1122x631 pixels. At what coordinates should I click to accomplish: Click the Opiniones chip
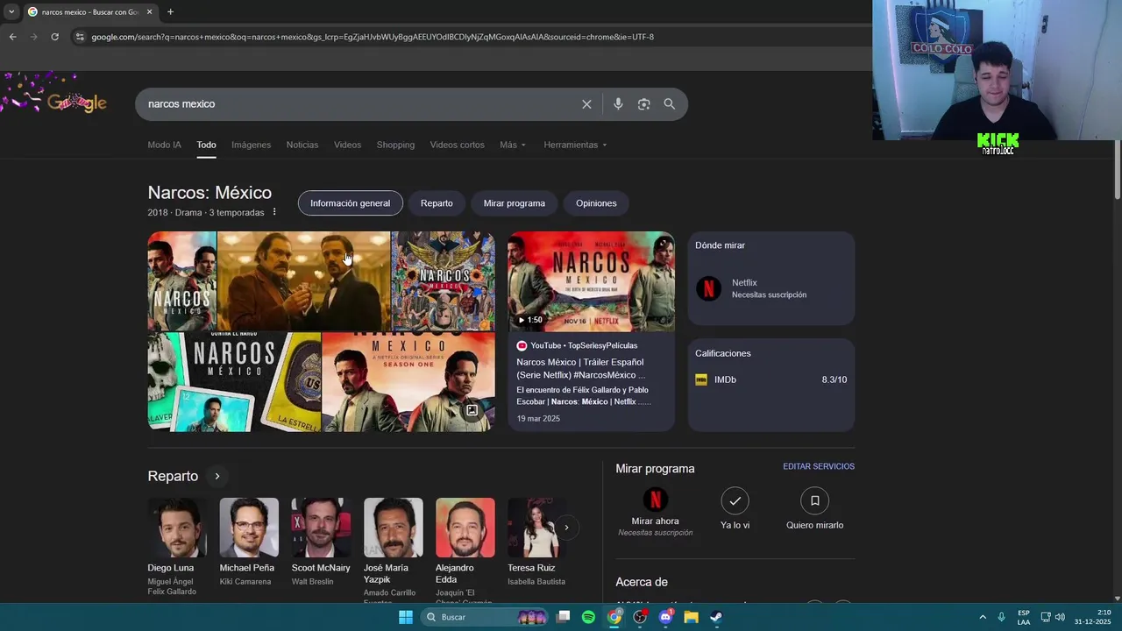click(596, 203)
